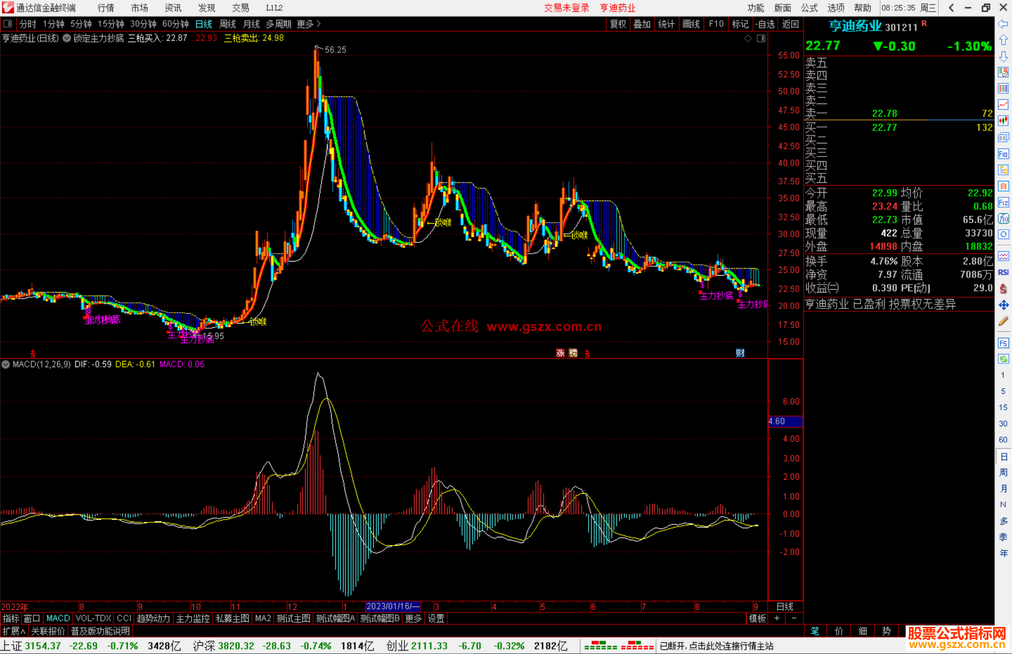Click the 复权 button

pos(618,24)
